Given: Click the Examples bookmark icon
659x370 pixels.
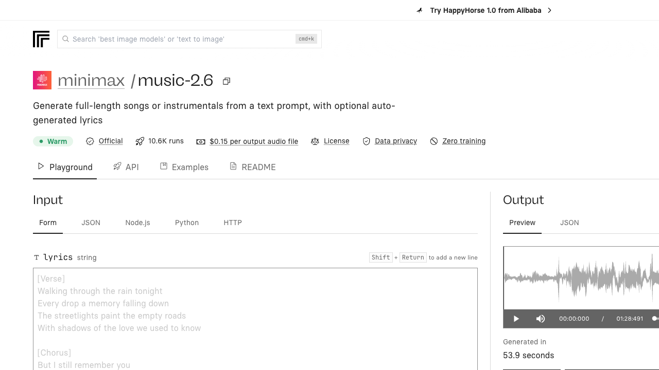Looking at the screenshot, I should point(164,166).
